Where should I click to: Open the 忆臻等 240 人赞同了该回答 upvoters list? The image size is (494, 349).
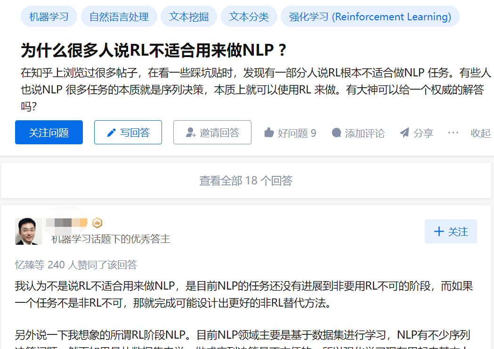click(76, 265)
